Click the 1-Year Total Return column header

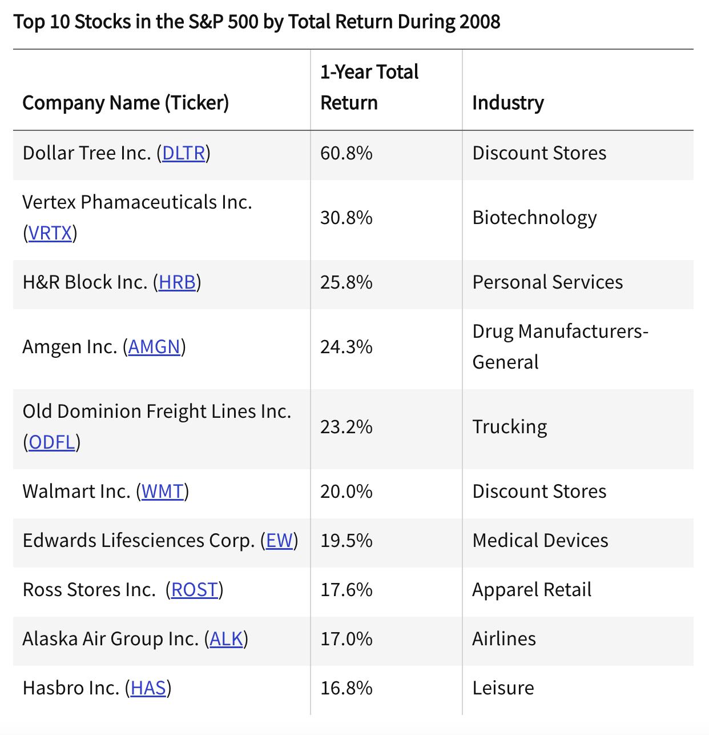369,87
